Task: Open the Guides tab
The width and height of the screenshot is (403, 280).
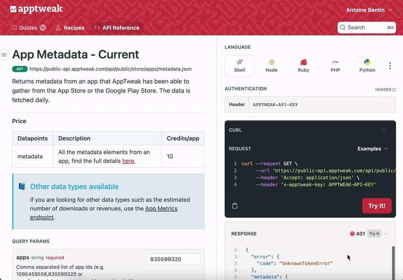Action: pos(28,28)
